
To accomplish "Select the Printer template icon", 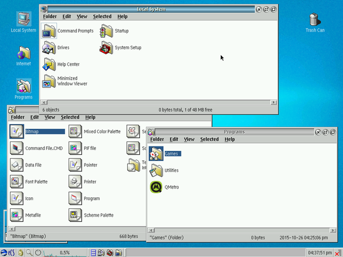I will (75, 181).
